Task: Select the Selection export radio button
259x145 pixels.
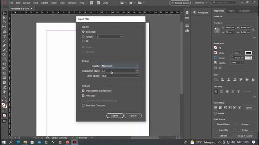Action: 83,32
